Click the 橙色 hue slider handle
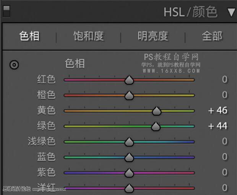 129,95
